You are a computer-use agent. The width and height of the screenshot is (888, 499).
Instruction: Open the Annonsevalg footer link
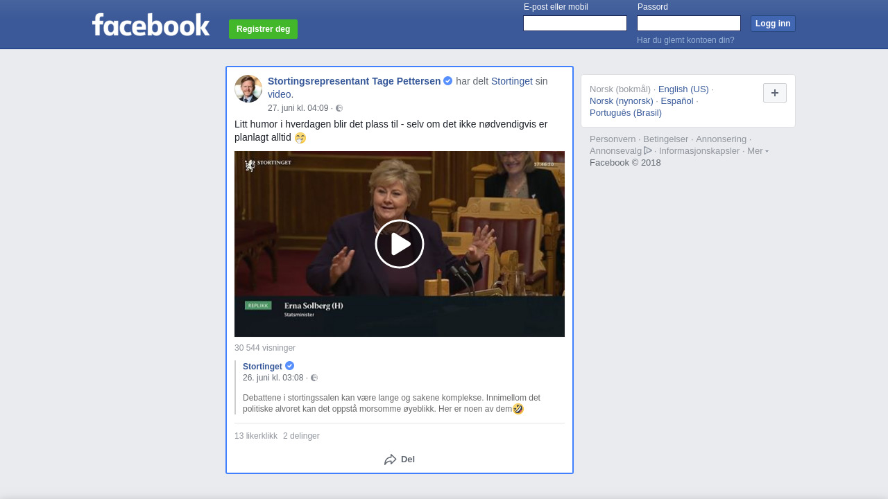[x=616, y=151]
